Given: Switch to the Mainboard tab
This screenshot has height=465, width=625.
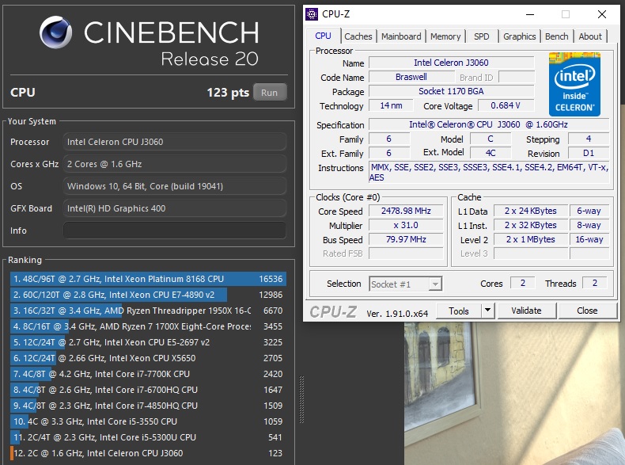Looking at the screenshot, I should pyautogui.click(x=401, y=36).
